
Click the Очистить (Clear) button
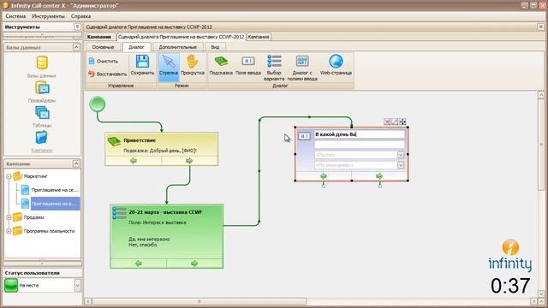(x=104, y=61)
